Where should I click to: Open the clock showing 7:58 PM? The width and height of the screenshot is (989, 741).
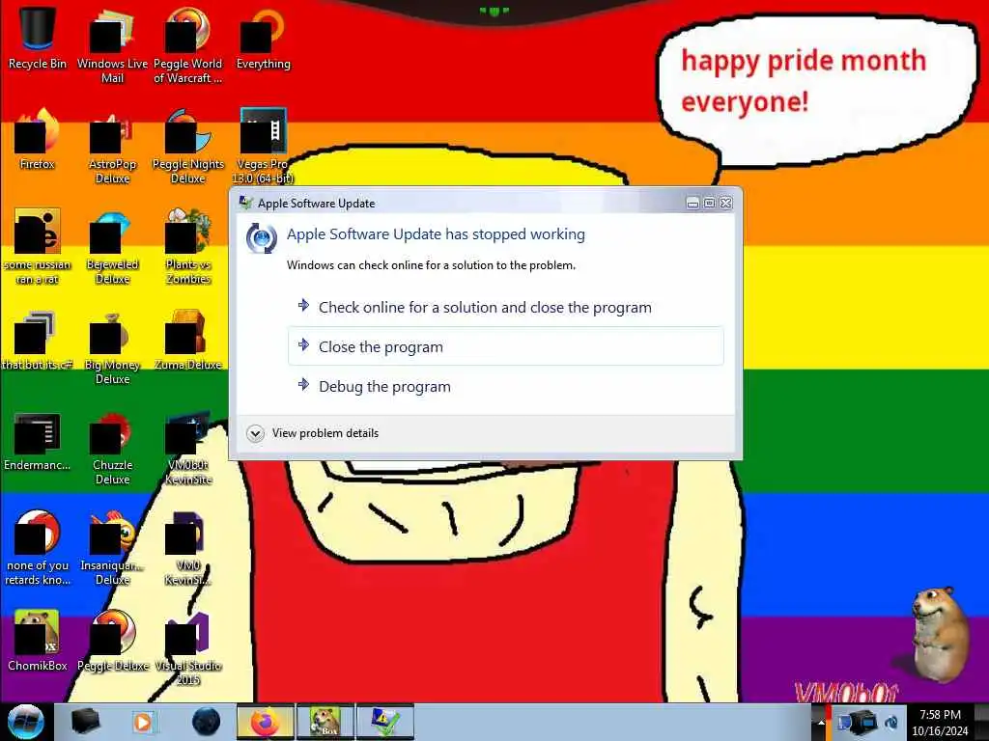[x=940, y=723]
